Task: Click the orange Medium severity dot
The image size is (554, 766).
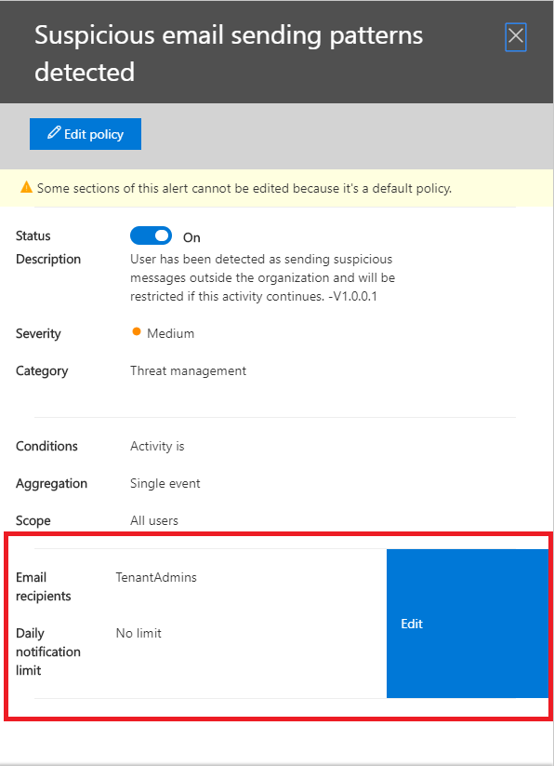Action: click(x=137, y=332)
